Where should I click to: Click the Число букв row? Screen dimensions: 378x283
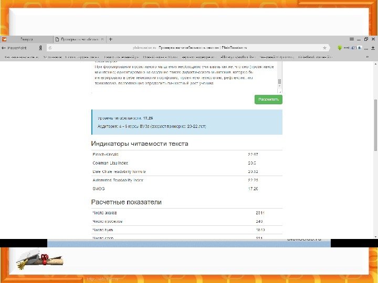(x=186, y=230)
